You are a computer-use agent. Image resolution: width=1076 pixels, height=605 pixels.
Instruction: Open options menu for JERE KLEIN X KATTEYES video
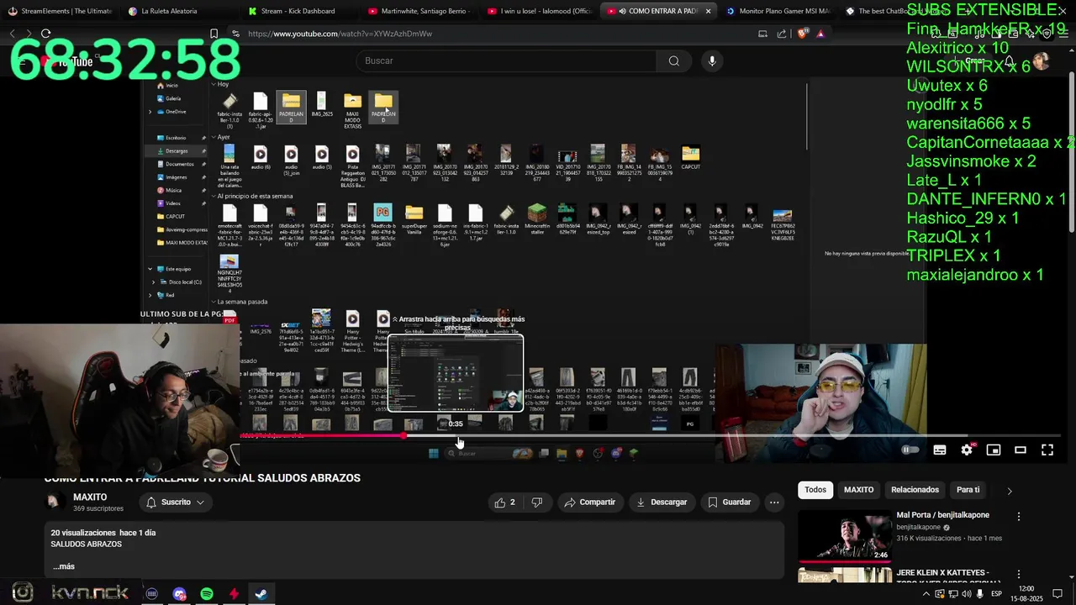tap(1019, 574)
